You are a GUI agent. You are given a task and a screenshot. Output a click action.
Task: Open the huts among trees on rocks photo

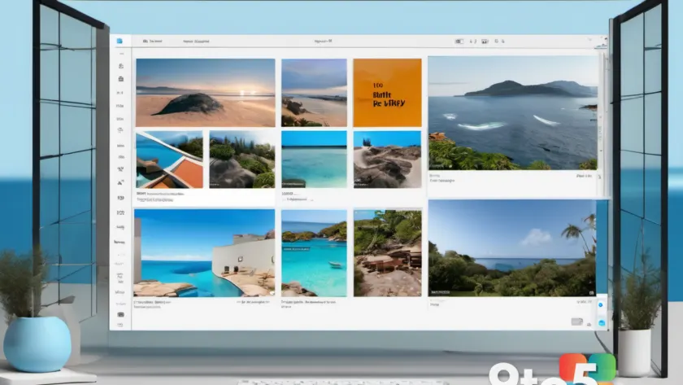tap(387, 253)
